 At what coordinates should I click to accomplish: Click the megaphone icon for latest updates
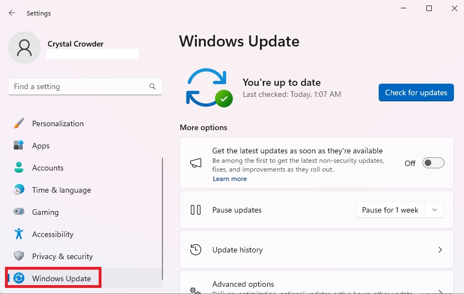point(196,163)
